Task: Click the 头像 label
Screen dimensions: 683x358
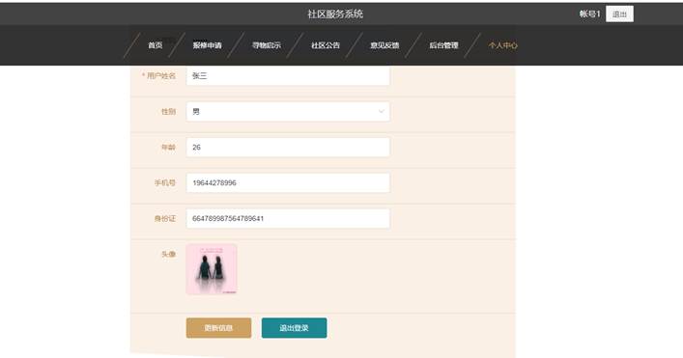Action: point(168,254)
